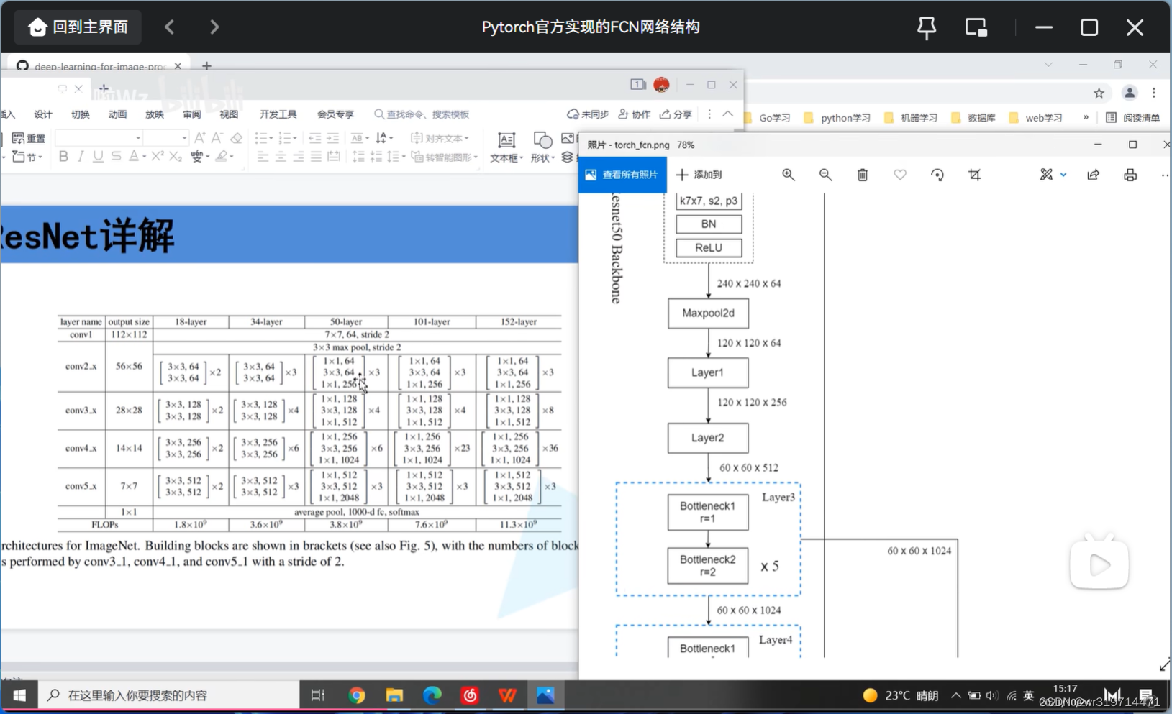Open the 放映 tab in the WPS ribbon
The height and width of the screenshot is (714, 1172).
(155, 114)
